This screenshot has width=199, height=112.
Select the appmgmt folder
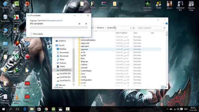point(85,46)
